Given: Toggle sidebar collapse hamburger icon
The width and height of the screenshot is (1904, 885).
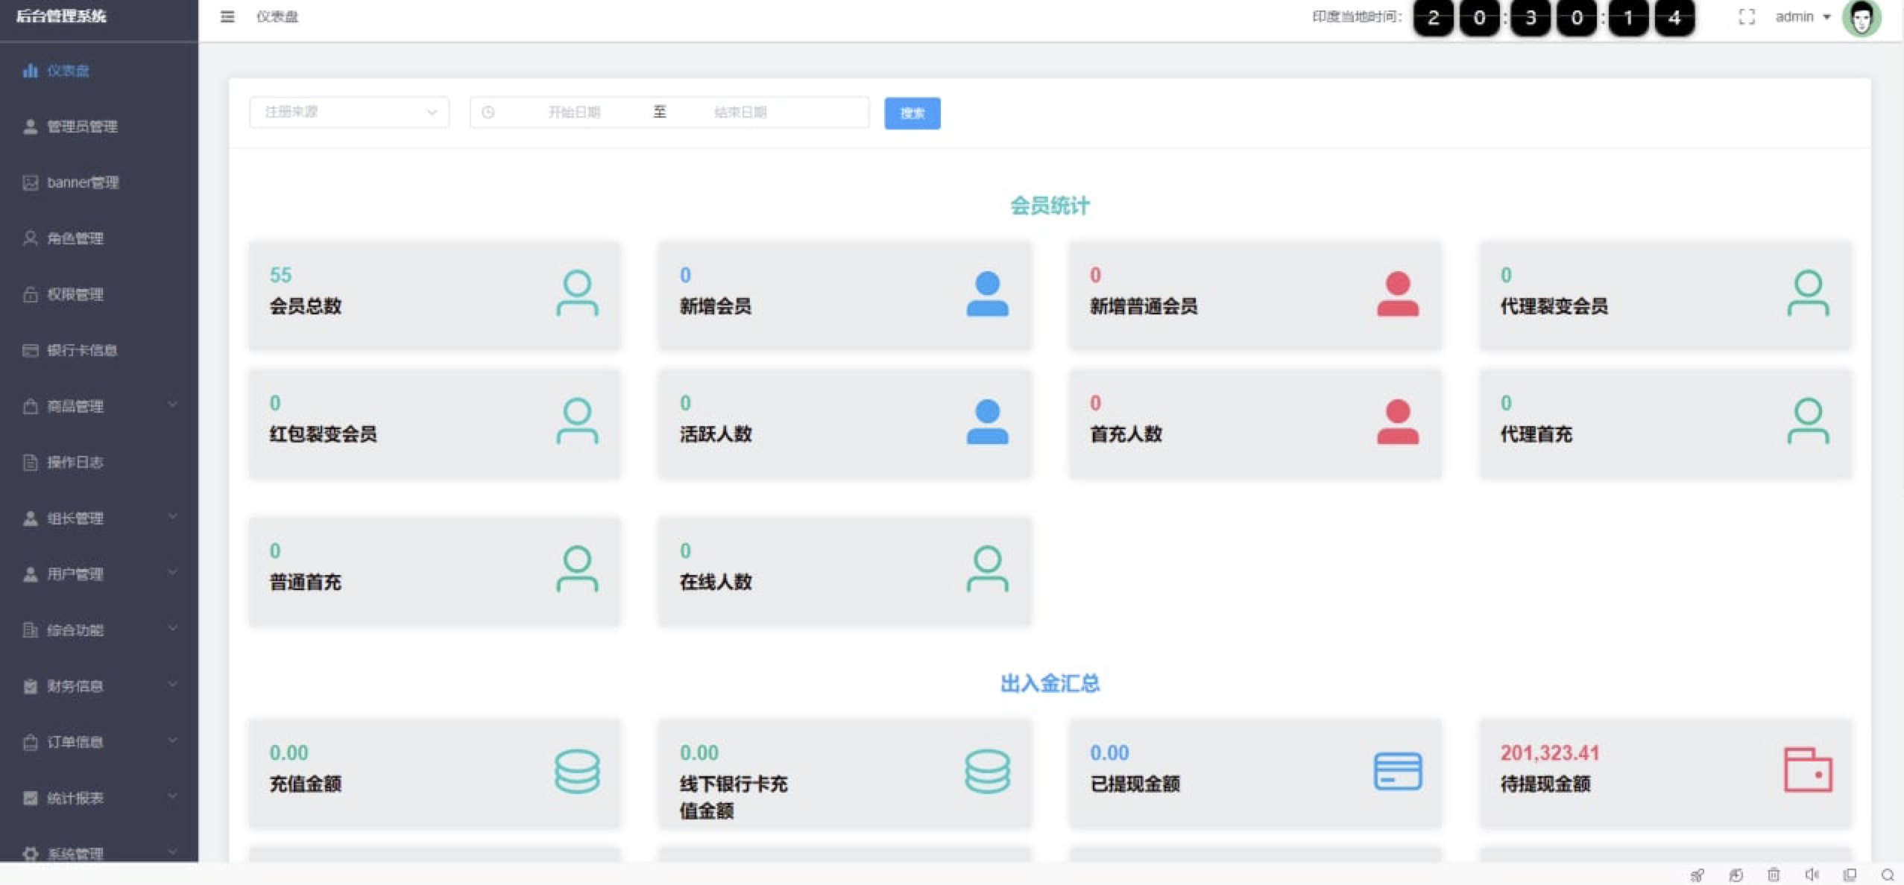Looking at the screenshot, I should (x=227, y=16).
